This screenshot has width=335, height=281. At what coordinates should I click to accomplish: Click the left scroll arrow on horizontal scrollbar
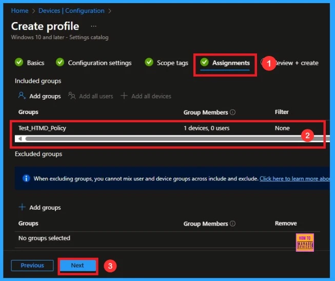tap(20, 139)
